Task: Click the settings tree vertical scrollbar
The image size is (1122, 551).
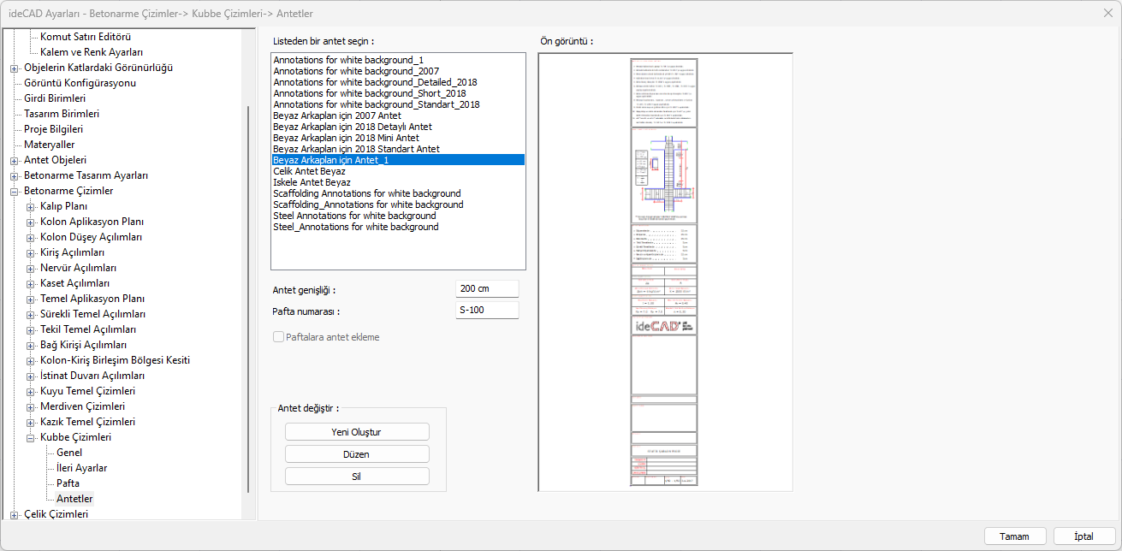Action: 248,299
